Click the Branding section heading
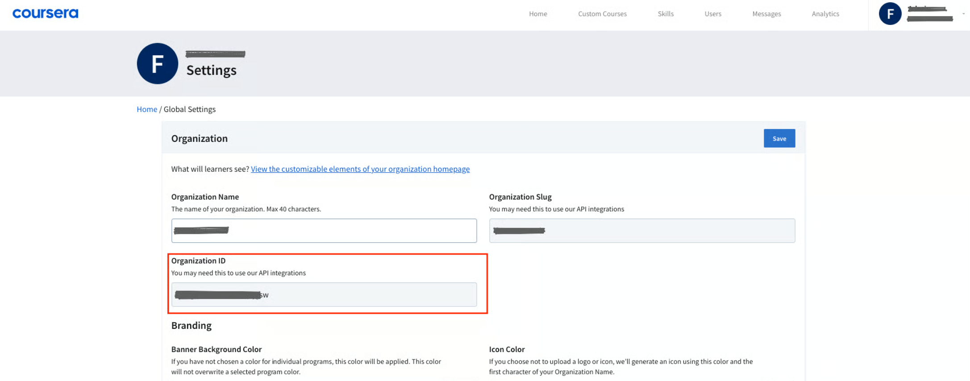 click(x=192, y=325)
